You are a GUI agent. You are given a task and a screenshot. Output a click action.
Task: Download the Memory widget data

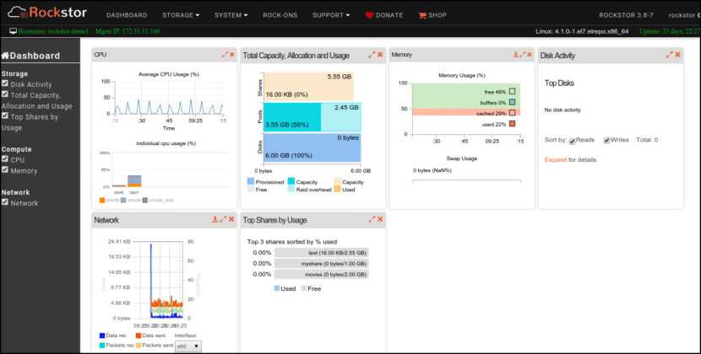[x=515, y=55]
